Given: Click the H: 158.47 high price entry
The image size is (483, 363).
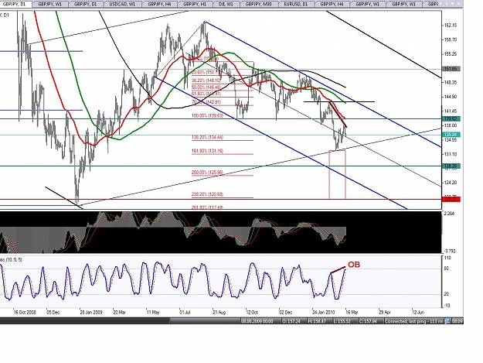Looking at the screenshot, I should point(319,321).
